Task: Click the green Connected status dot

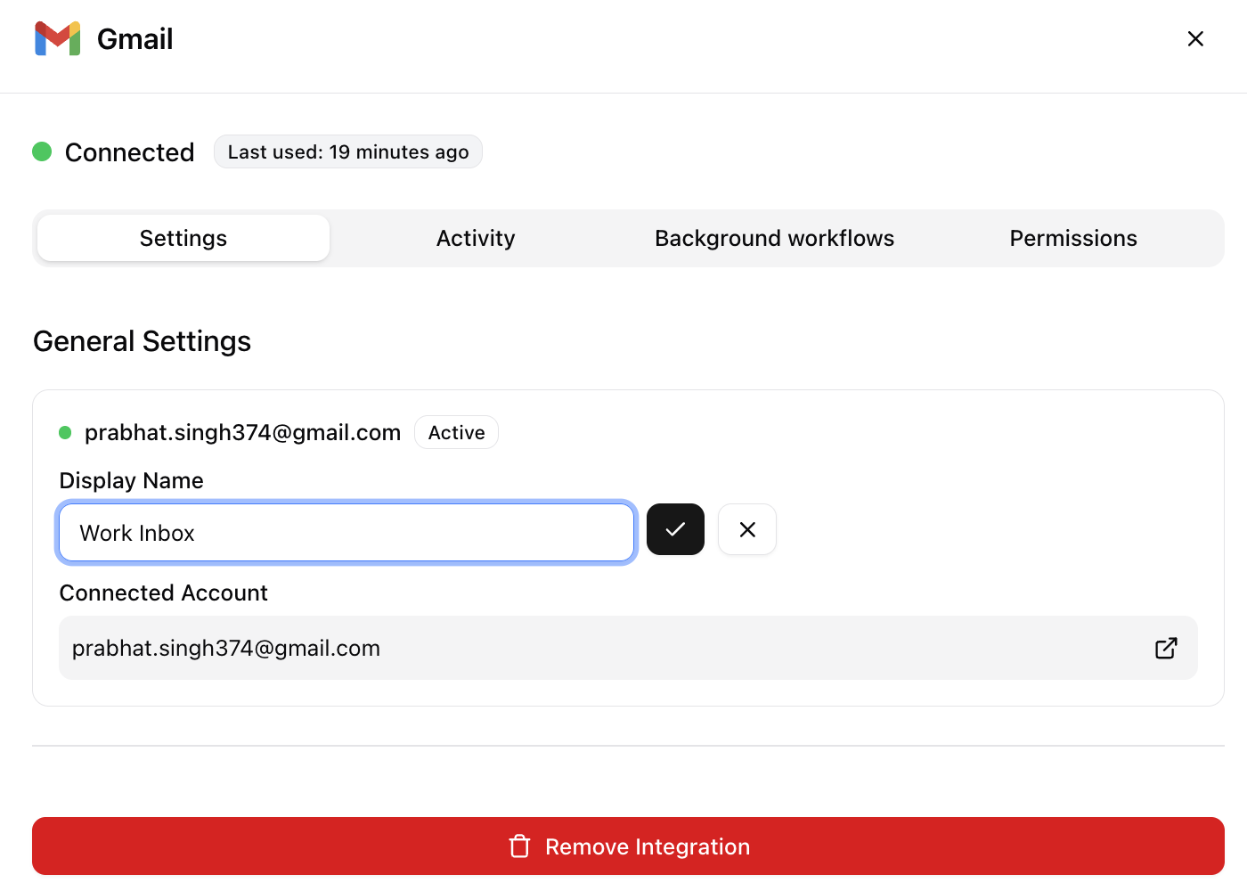Action: [x=42, y=151]
